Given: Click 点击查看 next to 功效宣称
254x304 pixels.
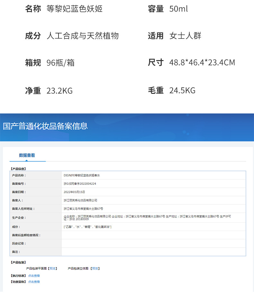Looking at the screenshot, I should 34,282.
